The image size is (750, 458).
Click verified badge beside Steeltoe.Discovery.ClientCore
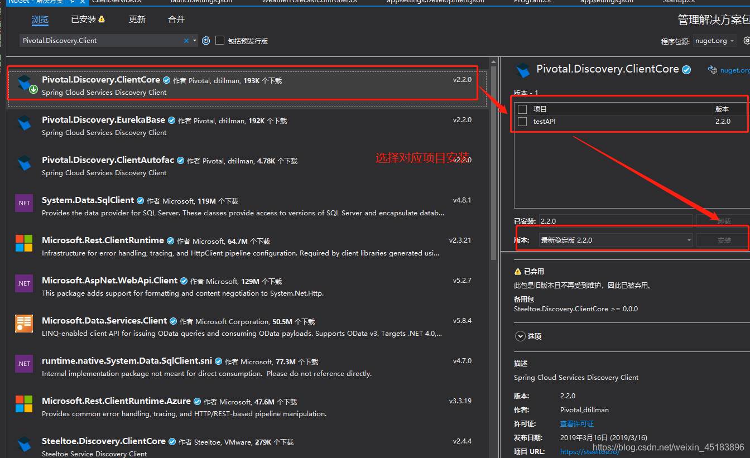click(x=172, y=441)
